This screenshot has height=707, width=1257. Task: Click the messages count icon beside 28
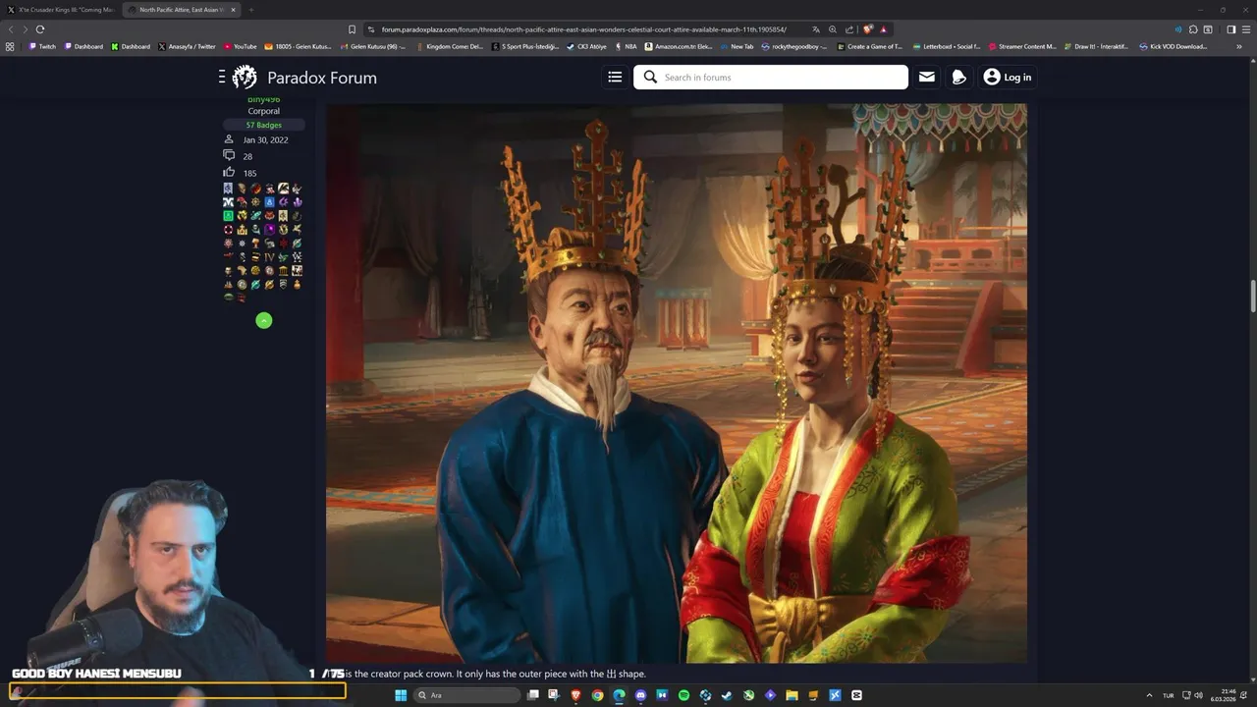tap(229, 155)
